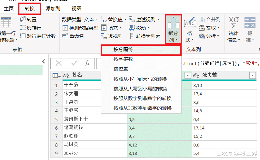Select the cell 龙淑芬
260x160 pixels.
tap(95, 153)
